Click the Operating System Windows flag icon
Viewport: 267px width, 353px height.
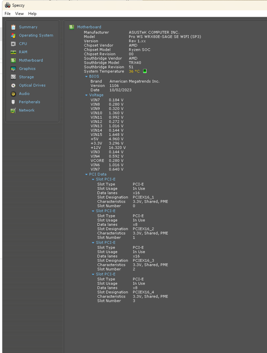(x=13, y=36)
